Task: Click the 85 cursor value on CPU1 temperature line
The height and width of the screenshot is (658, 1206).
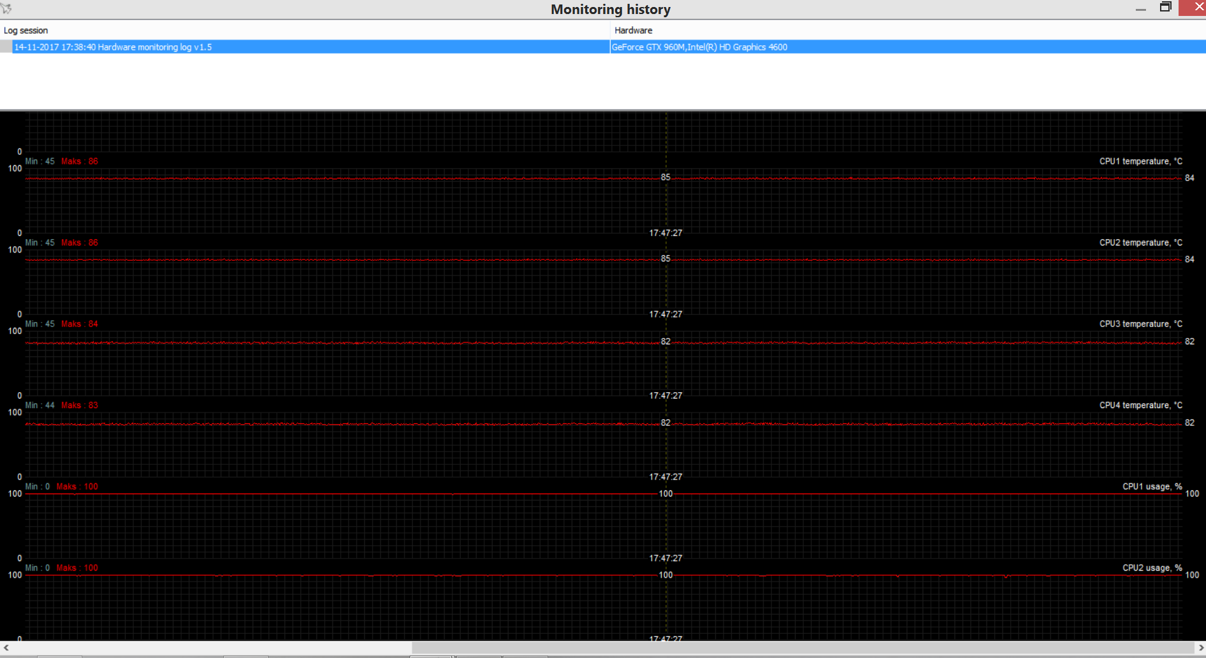Action: pos(666,177)
